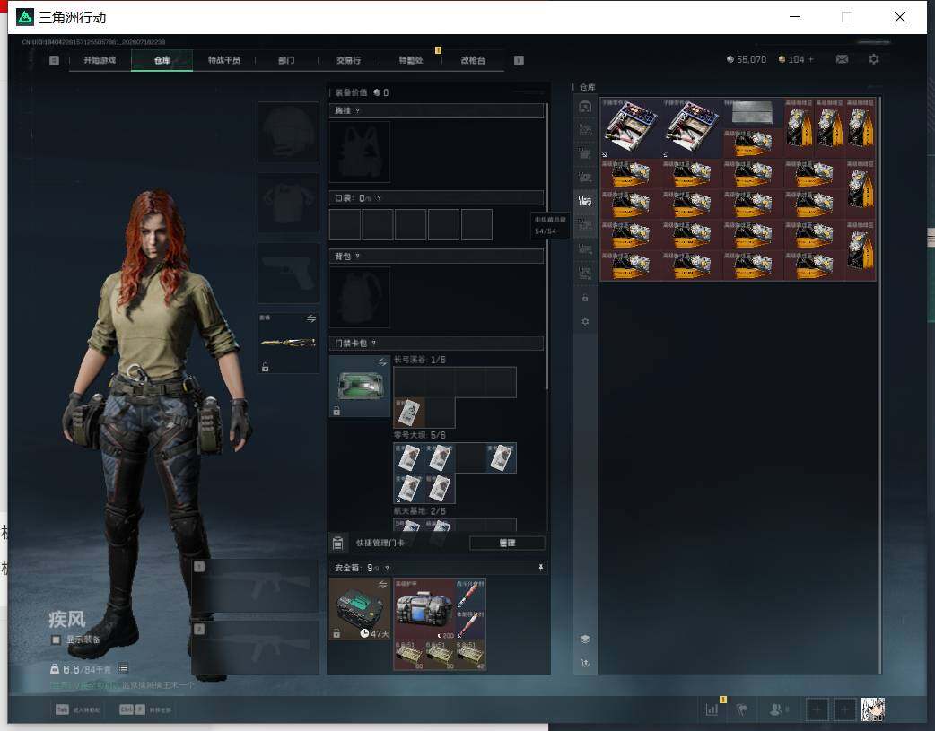The width and height of the screenshot is (935, 731).
Task: Click the plus next to 104 currency
Action: (x=810, y=59)
